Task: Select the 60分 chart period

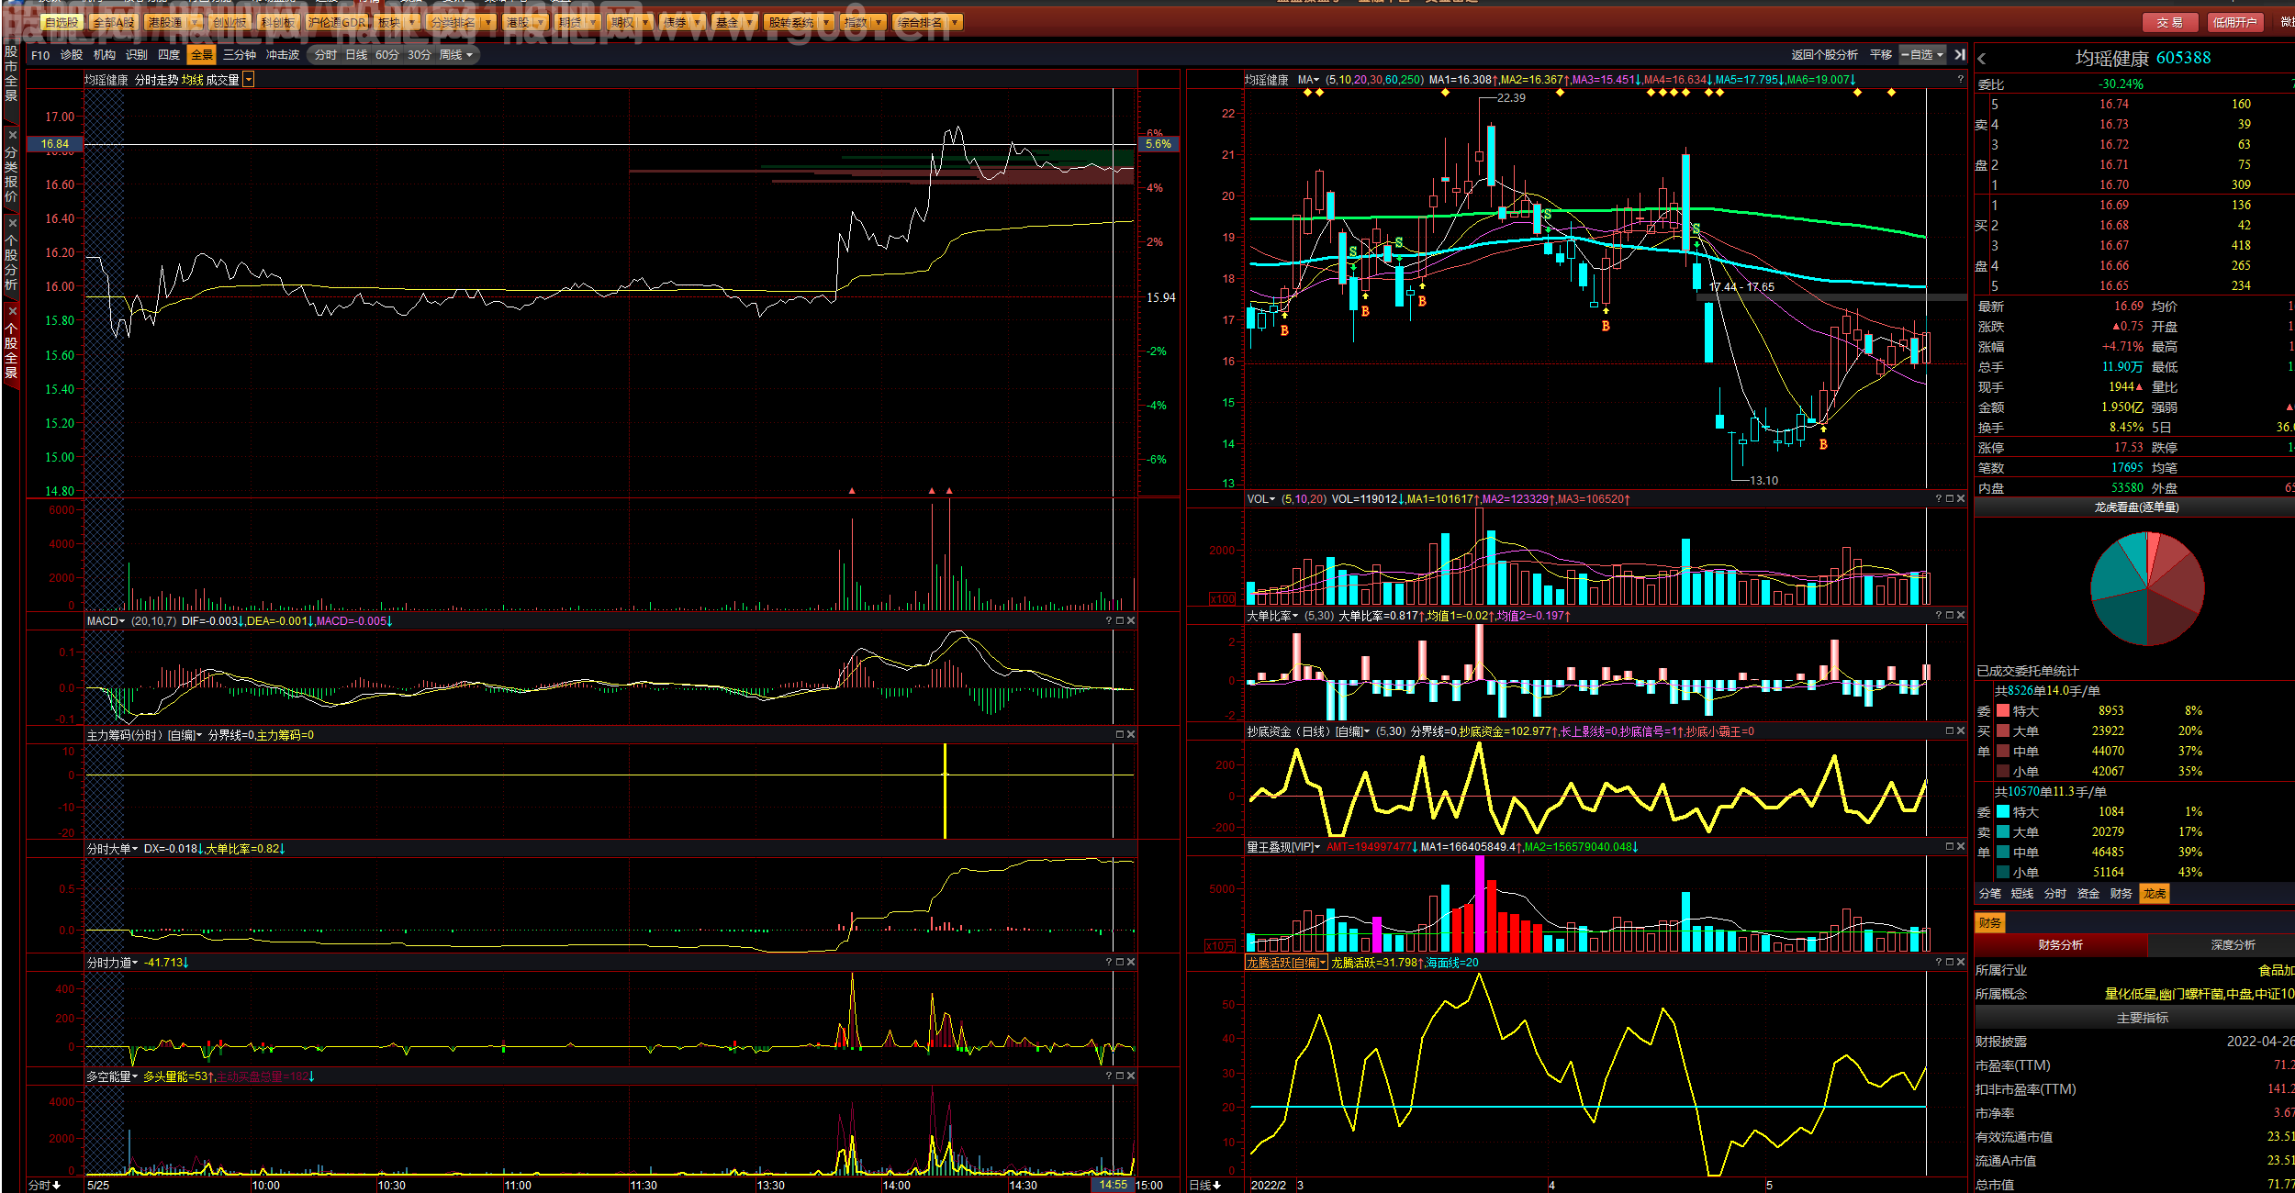Action: pos(387,55)
